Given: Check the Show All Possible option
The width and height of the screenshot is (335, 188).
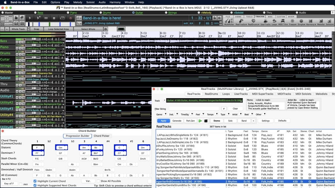Looking at the screenshot, I should click(98, 181).
